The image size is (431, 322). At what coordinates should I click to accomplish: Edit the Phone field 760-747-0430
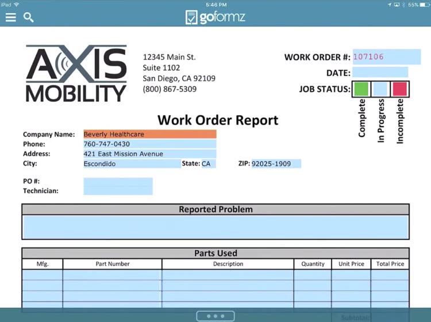pyautogui.click(x=150, y=144)
